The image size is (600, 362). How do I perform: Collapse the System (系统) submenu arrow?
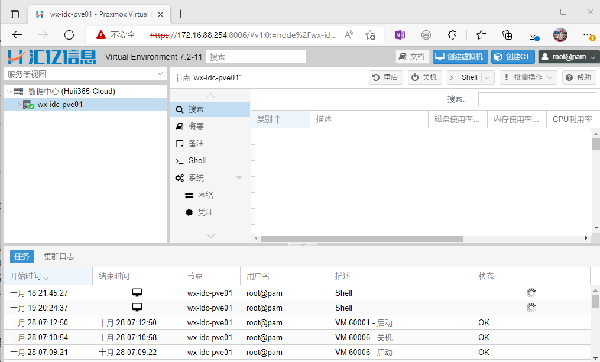239,178
